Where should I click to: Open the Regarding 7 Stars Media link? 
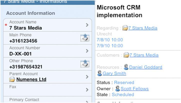click(x=143, y=28)
